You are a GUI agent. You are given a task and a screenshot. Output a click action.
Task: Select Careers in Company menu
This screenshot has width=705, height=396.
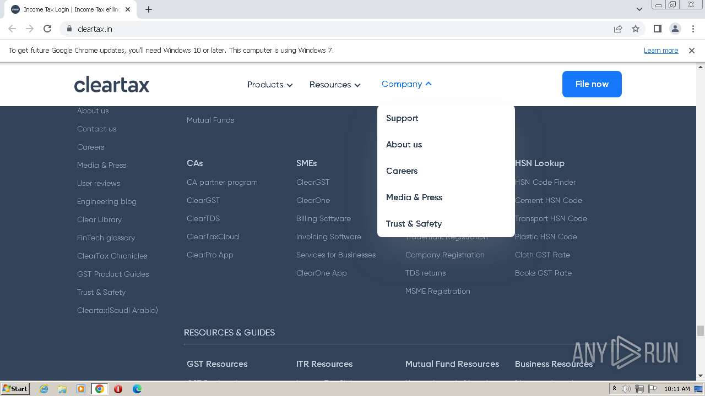click(402, 171)
